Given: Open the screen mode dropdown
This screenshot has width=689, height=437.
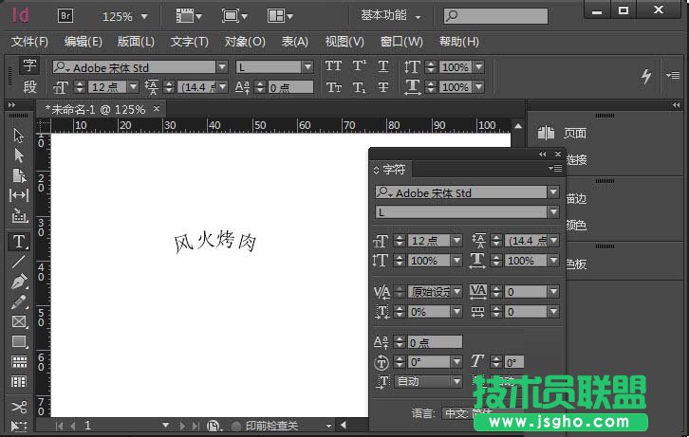Looking at the screenshot, I should pyautogui.click(x=234, y=17).
